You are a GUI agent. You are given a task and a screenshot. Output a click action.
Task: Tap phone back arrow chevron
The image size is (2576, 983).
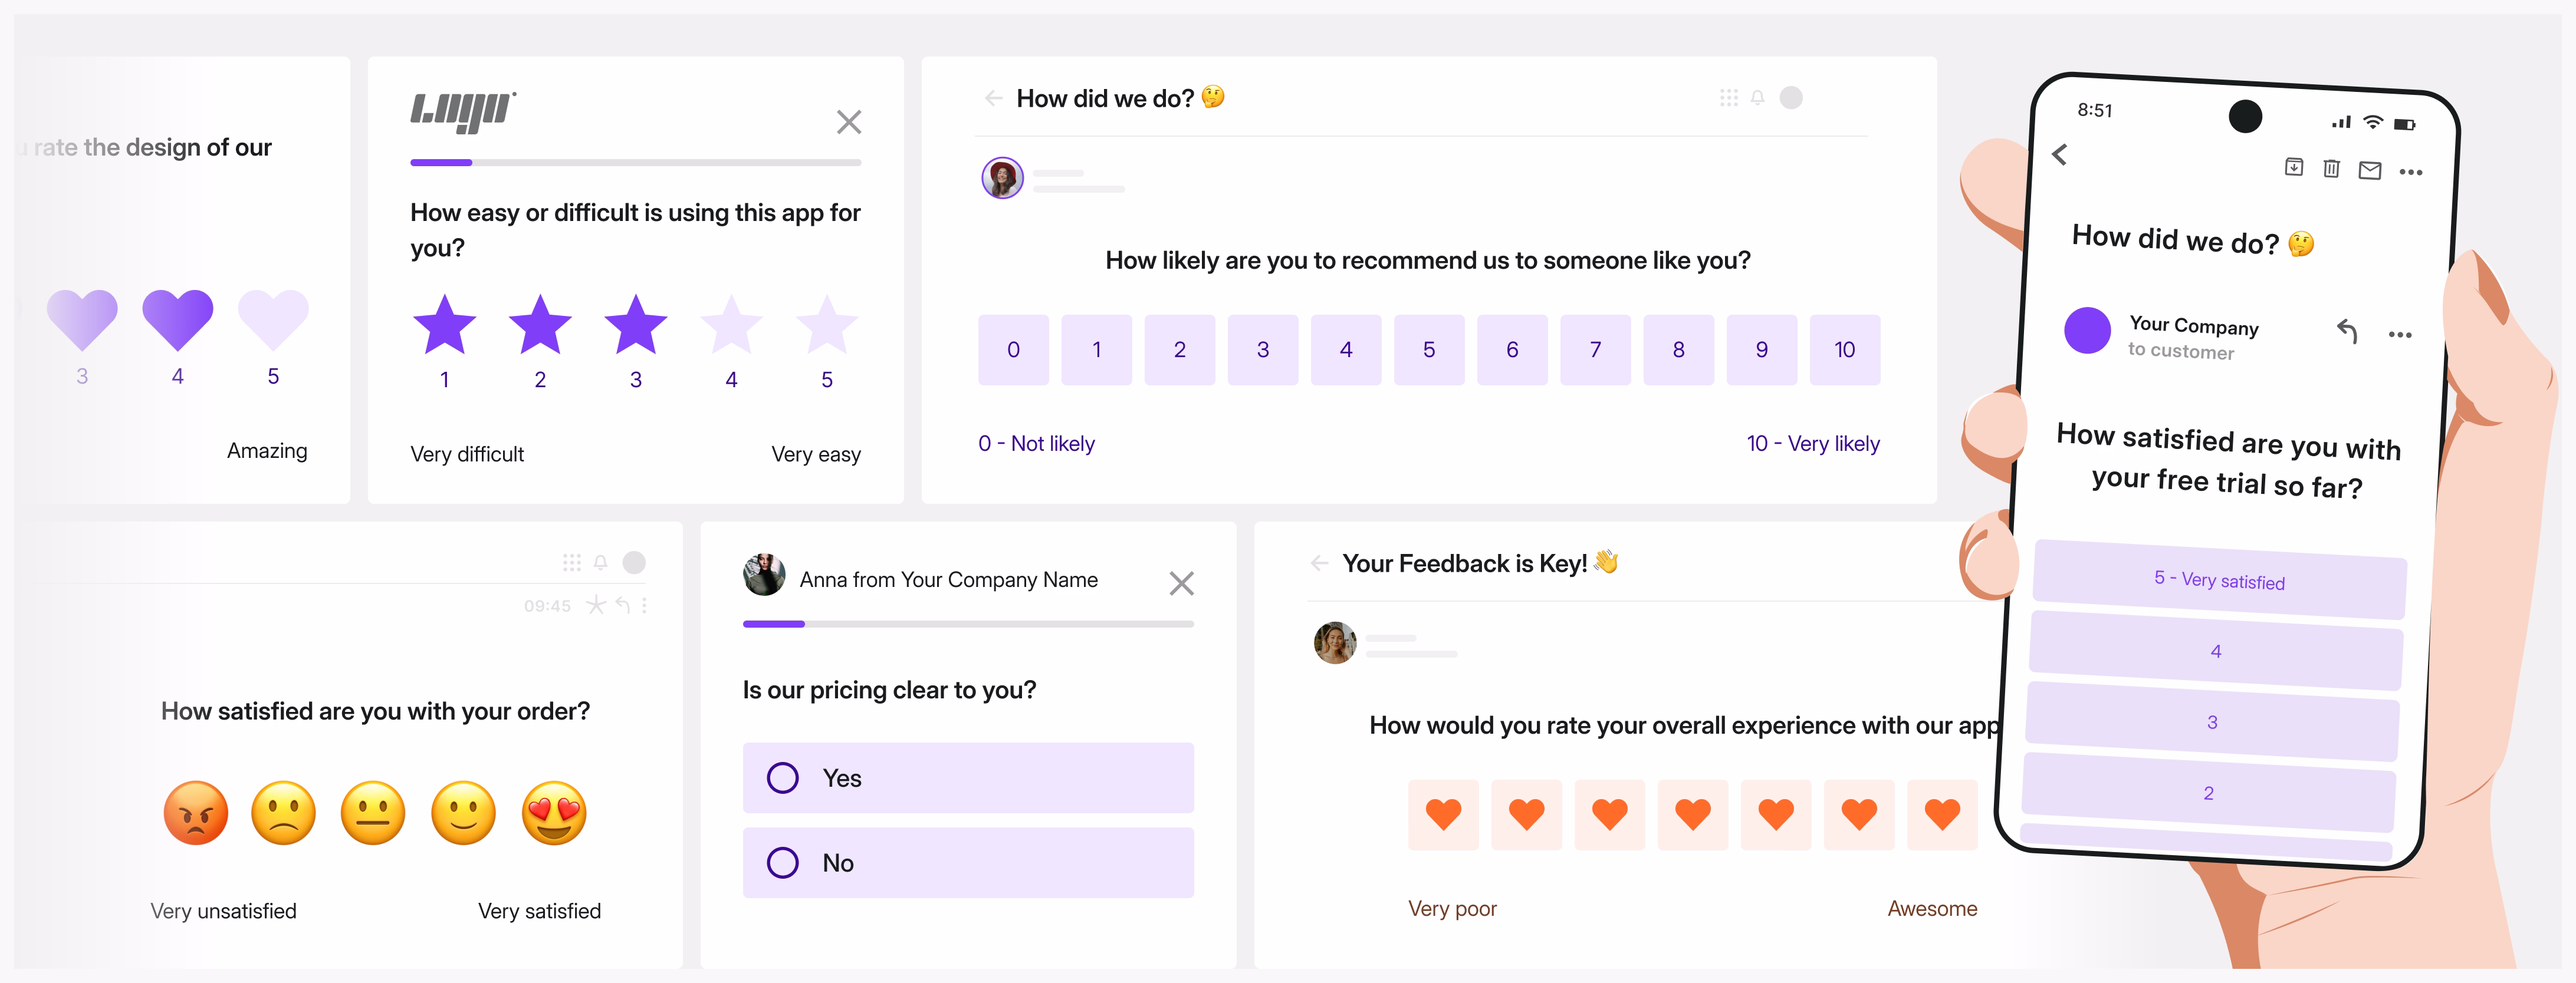(x=2060, y=154)
